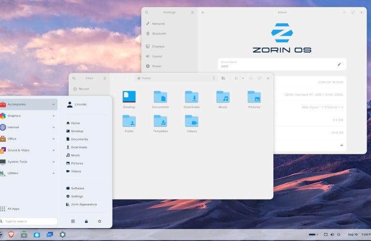Open view options dropdown arrow in Files toolbar
Image resolution: width=371 pixels, height=241 pixels.
point(243,78)
